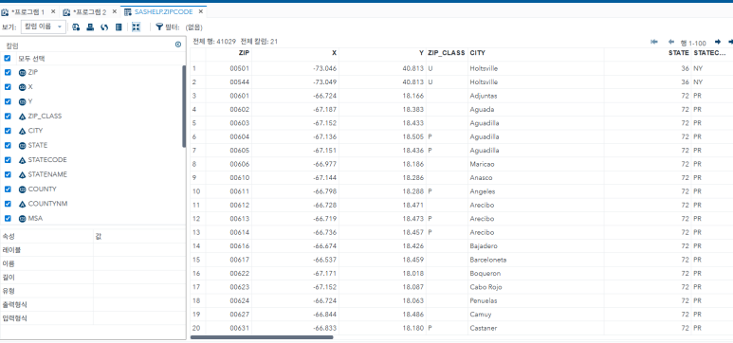Refresh the table with the circular arrows icon
733x343 pixels.
click(104, 27)
